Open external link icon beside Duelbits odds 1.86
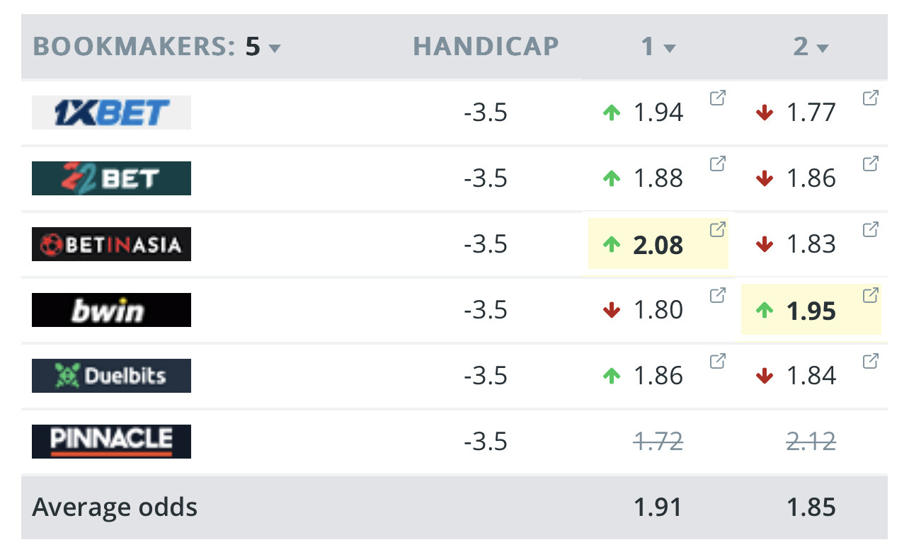 717,361
